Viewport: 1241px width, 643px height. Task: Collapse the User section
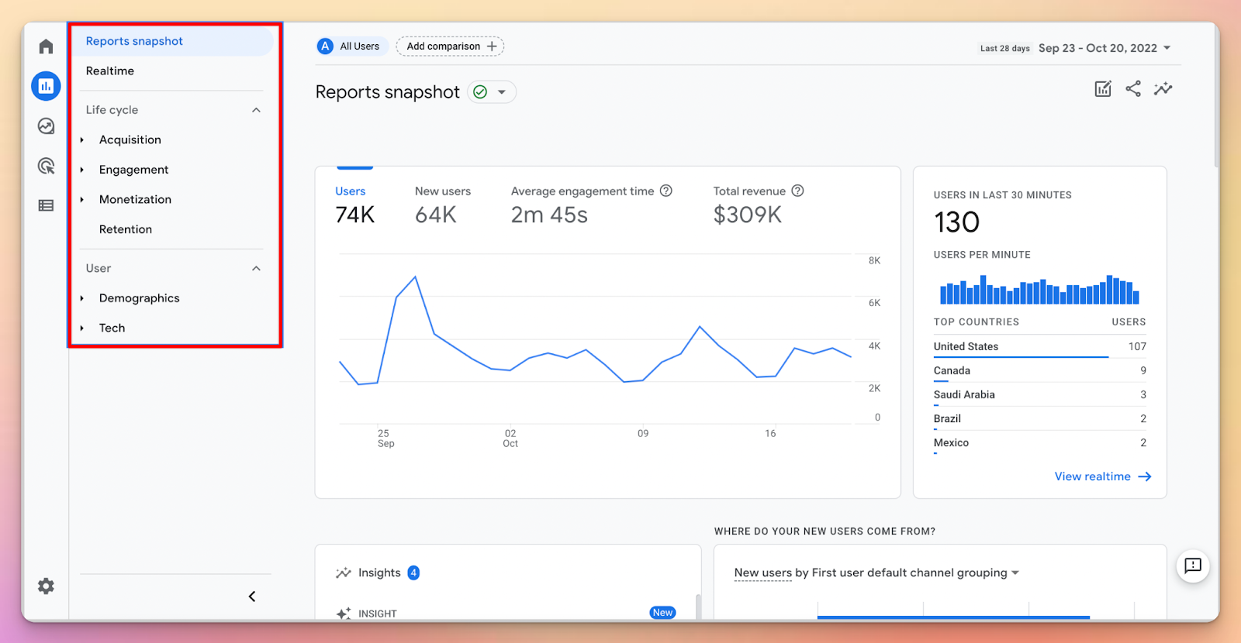click(256, 268)
